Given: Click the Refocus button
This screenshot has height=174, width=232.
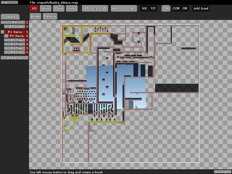Looking at the screenshot, I should click(50, 16).
